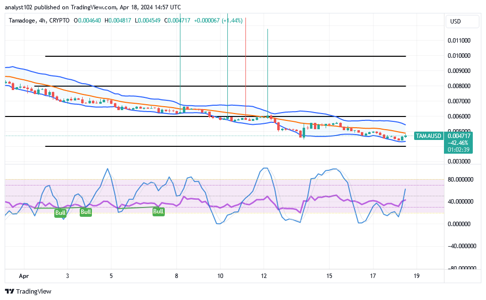
Task: Click the 0.008000 price axis label
Action: point(459,86)
